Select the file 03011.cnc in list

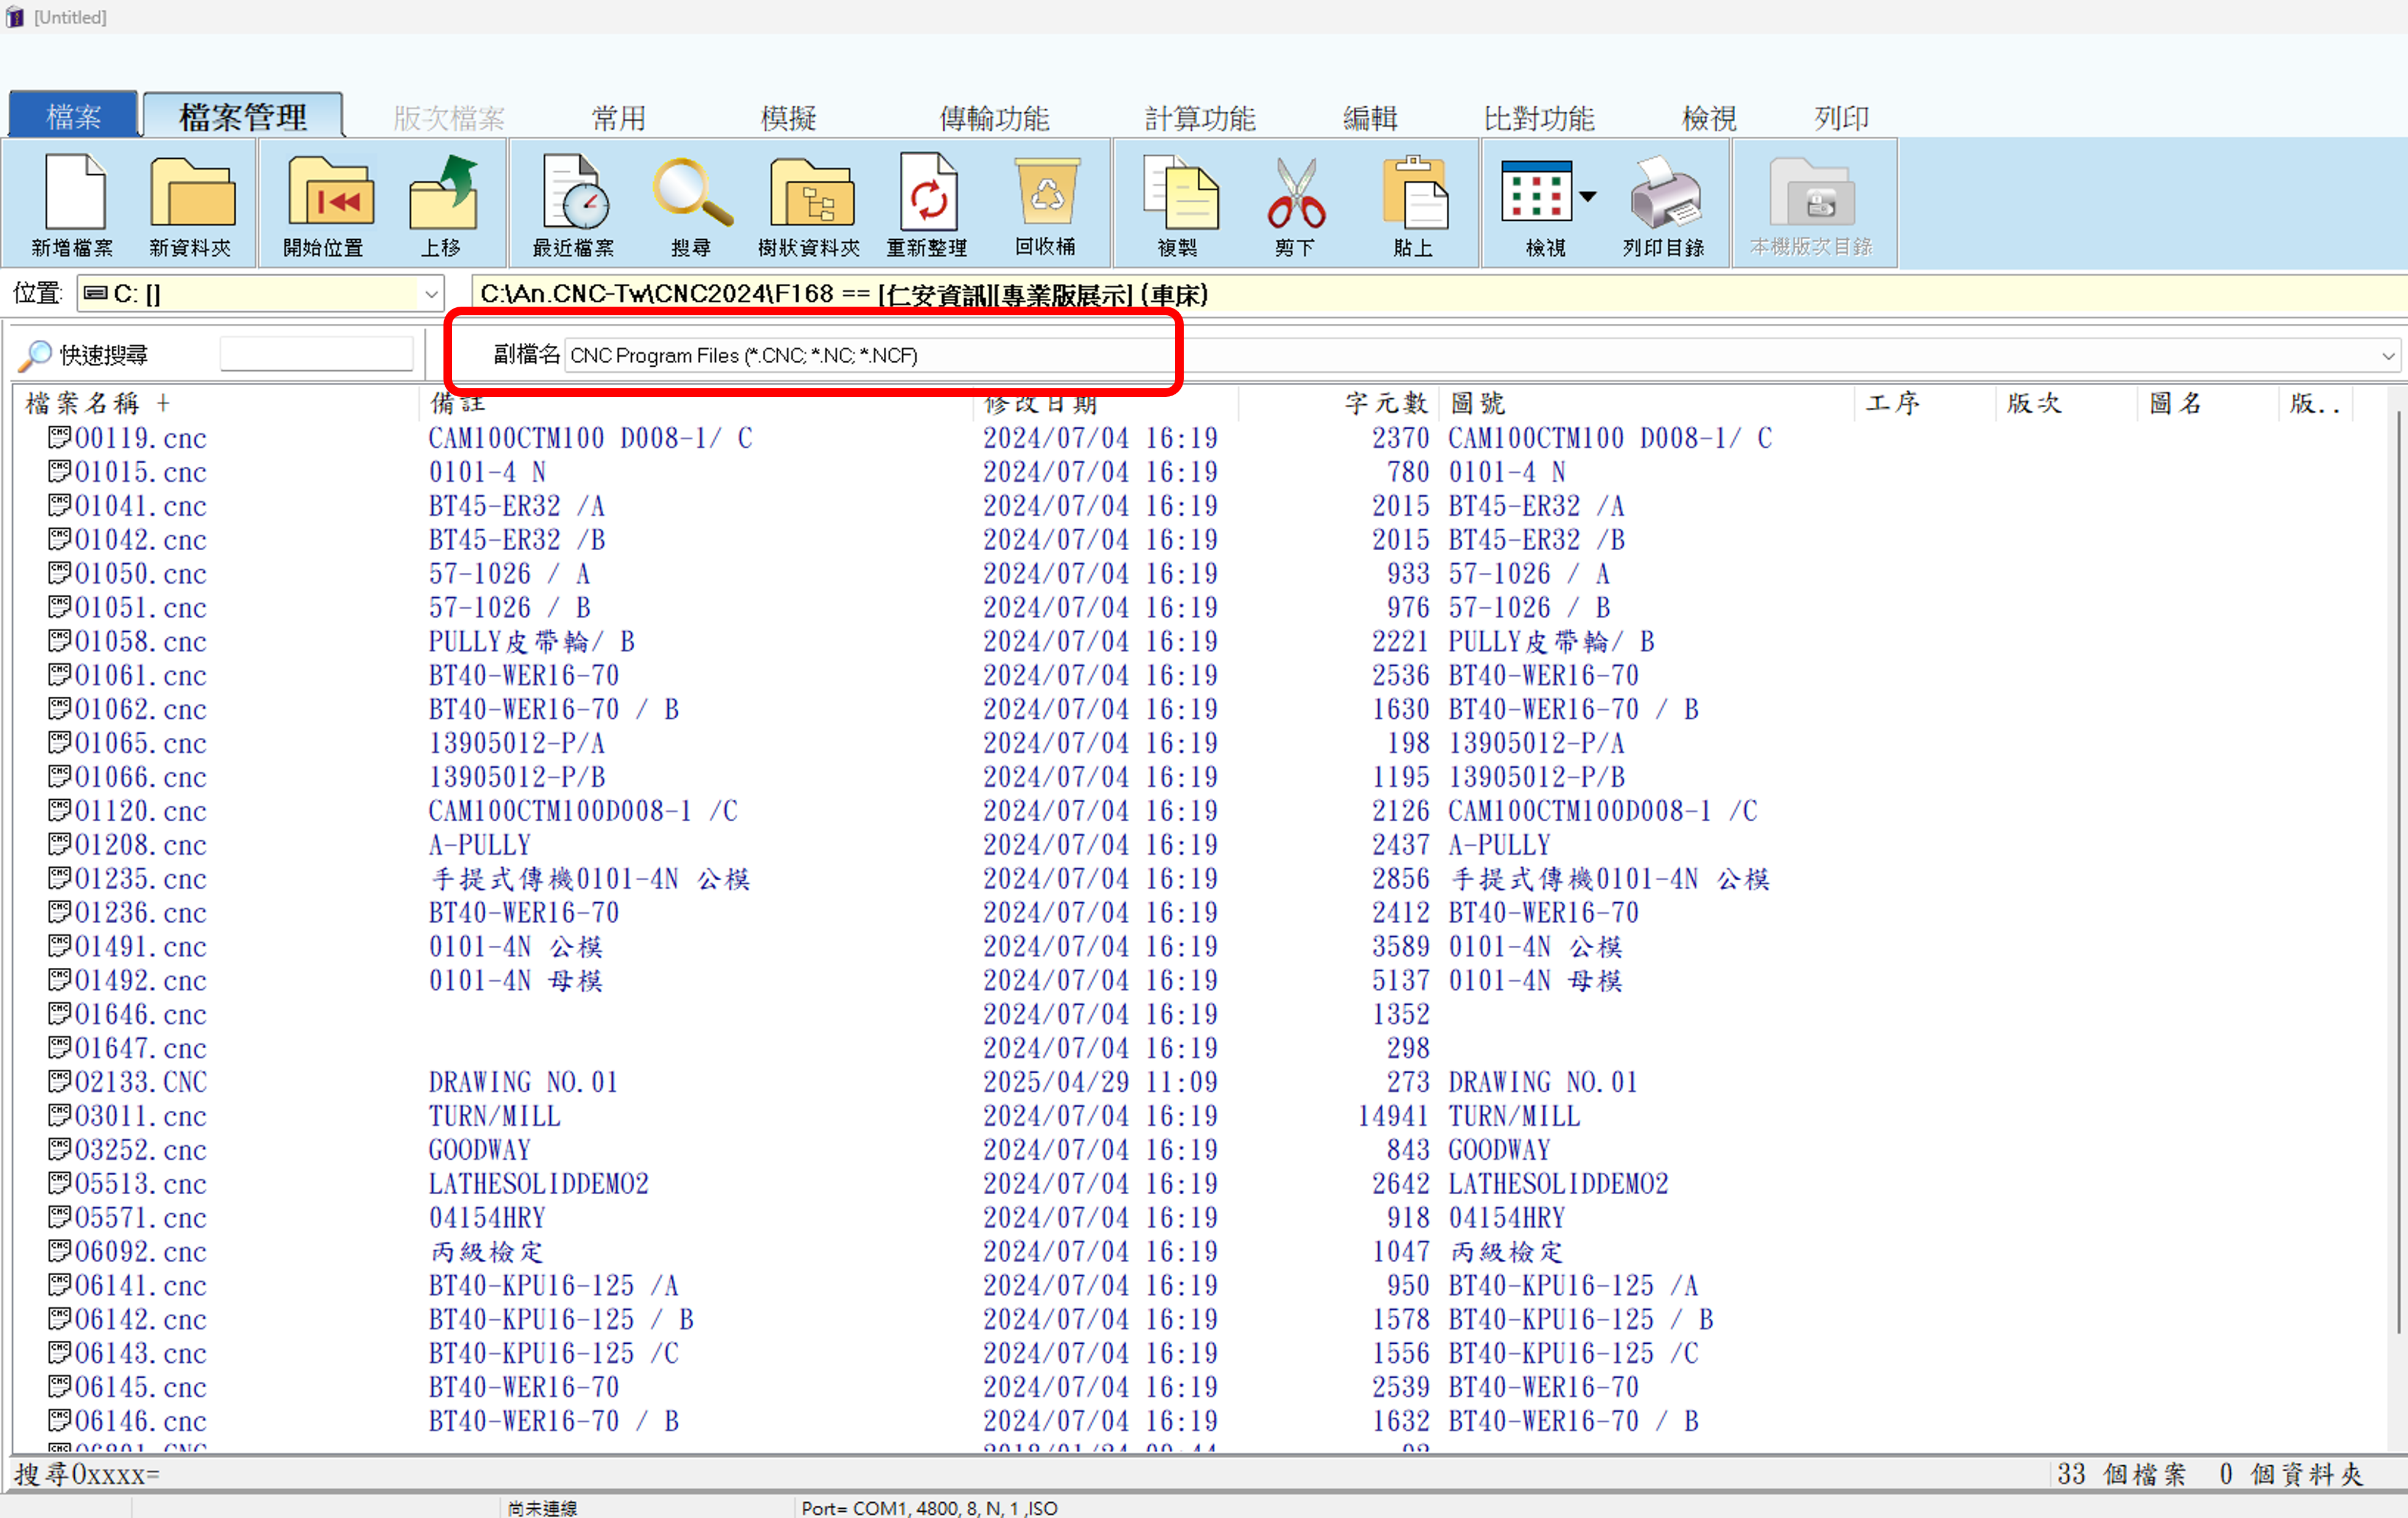(x=140, y=1116)
